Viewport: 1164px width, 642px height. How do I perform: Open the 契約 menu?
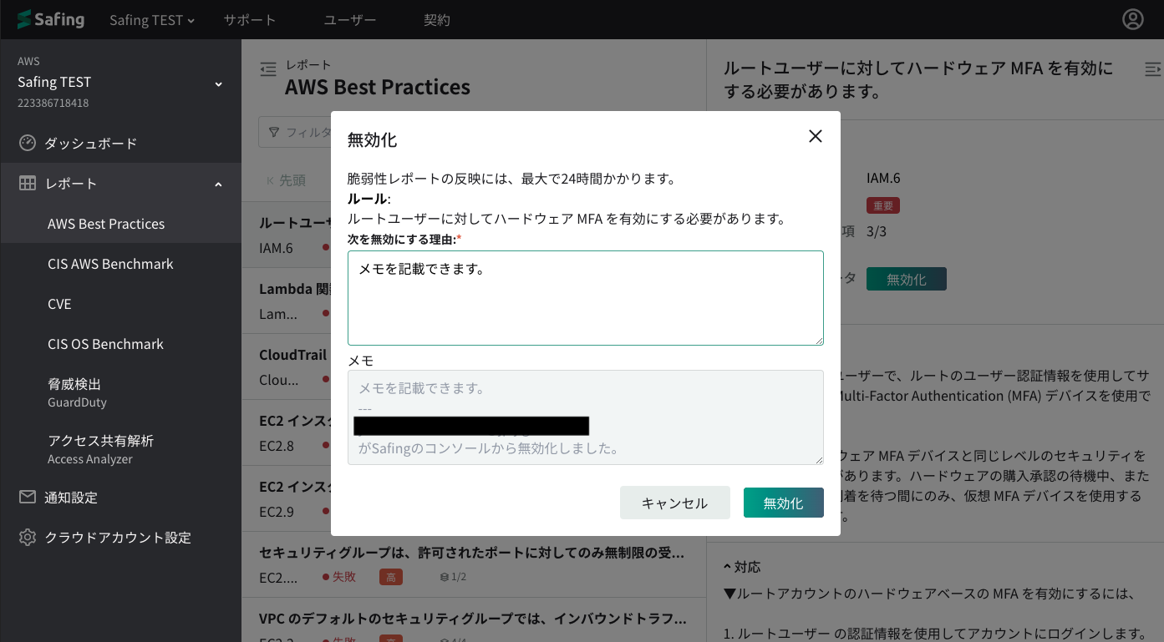436,20
